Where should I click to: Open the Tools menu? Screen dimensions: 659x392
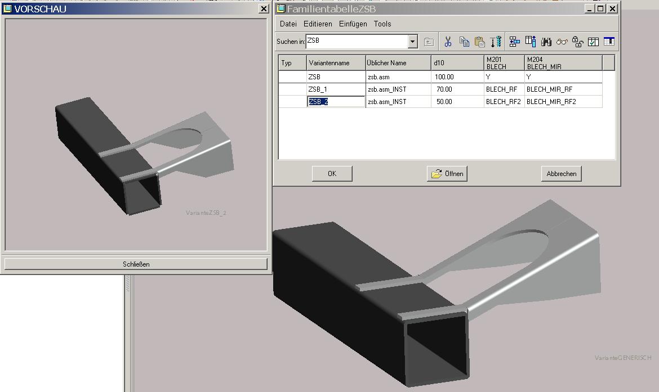click(382, 24)
